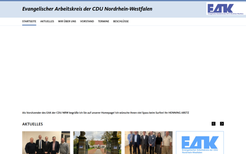Image resolution: width=246 pixels, height=154 pixels.
Task: Go to the Aktuelles navigation page
Action: (47, 21)
